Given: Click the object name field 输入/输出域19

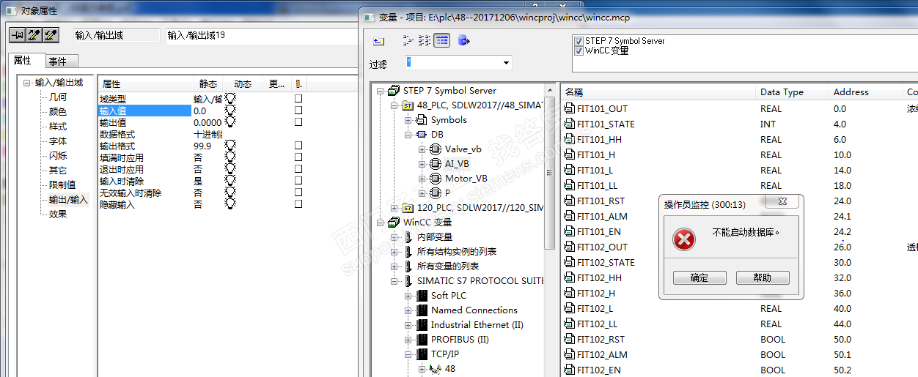Looking at the screenshot, I should (260, 35).
